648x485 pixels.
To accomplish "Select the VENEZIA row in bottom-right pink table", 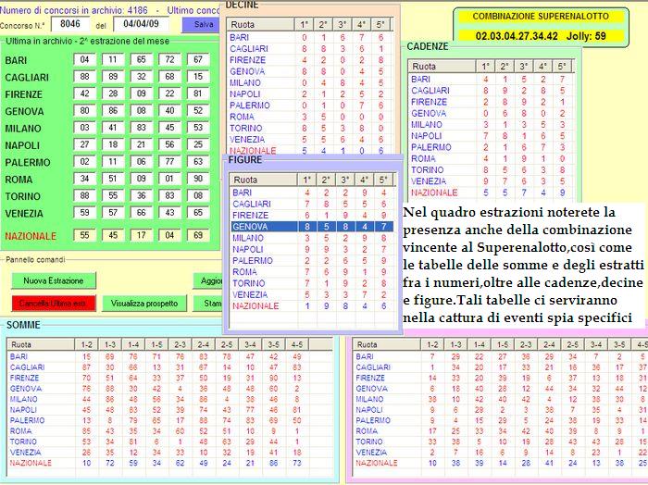I will (x=501, y=453).
